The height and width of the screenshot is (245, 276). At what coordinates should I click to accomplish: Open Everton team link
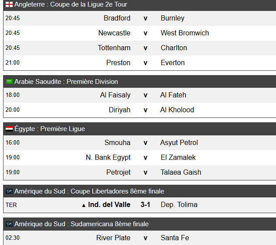172,63
